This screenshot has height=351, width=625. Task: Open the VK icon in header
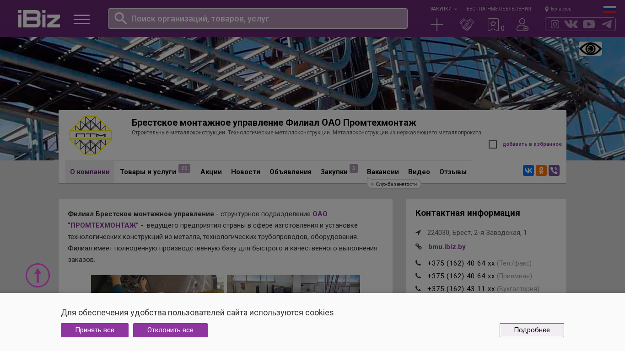[x=571, y=24]
